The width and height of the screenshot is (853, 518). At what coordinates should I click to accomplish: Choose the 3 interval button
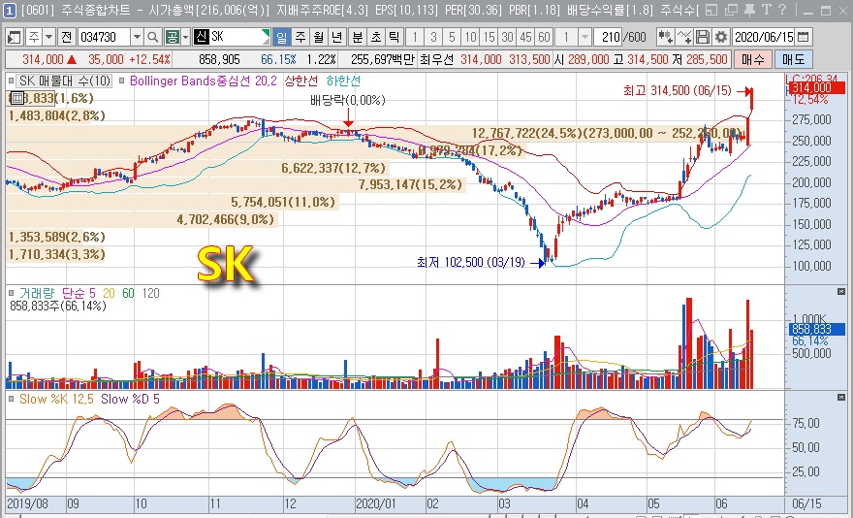(433, 37)
